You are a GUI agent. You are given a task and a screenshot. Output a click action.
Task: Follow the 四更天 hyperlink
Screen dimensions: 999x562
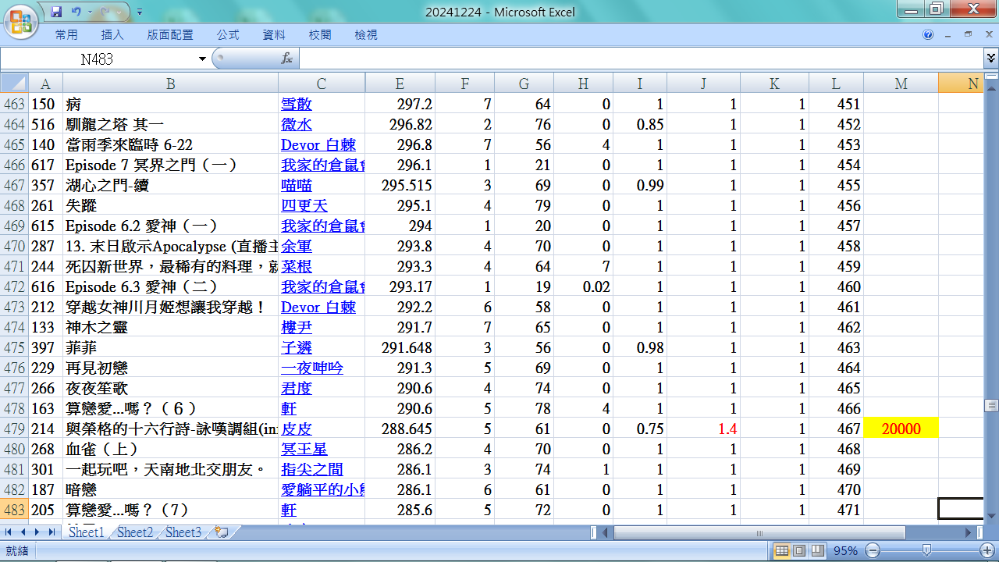coord(304,205)
